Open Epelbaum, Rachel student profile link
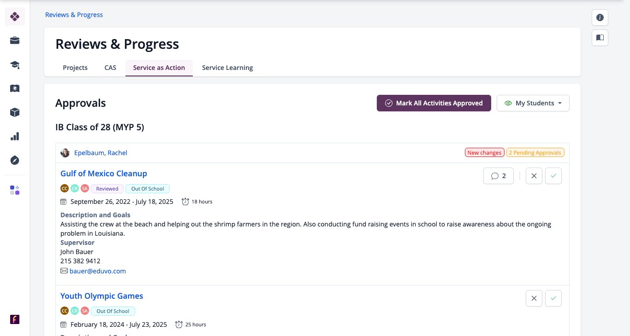Image resolution: width=630 pixels, height=336 pixels. (x=101, y=153)
